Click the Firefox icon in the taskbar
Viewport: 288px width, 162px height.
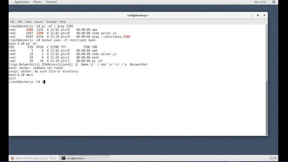pos(12,158)
